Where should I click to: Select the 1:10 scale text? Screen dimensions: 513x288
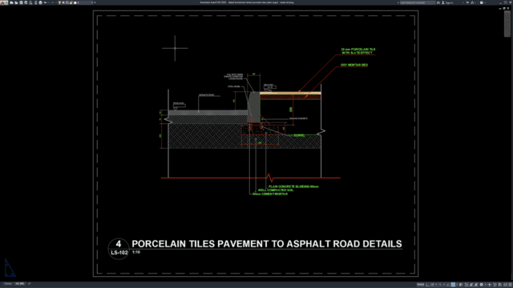coord(136,252)
